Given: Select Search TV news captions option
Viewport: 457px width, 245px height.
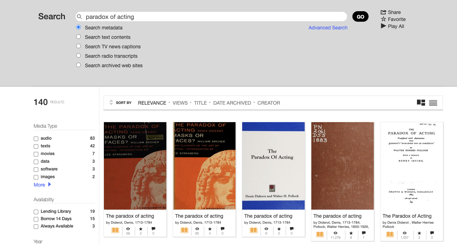Looking at the screenshot, I should pyautogui.click(x=78, y=46).
